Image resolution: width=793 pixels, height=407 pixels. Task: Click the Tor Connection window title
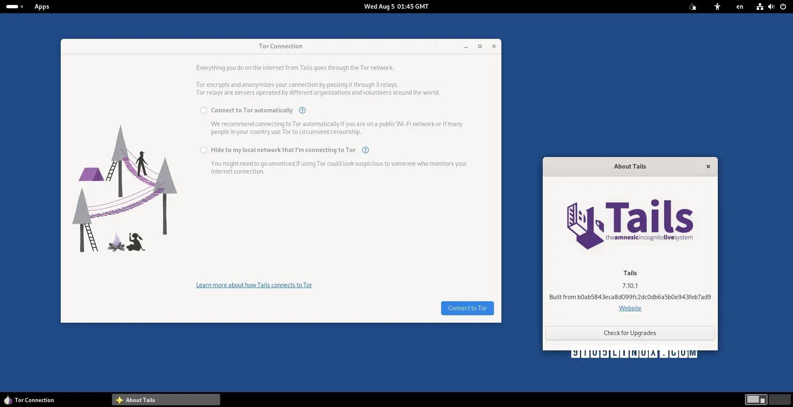point(281,46)
